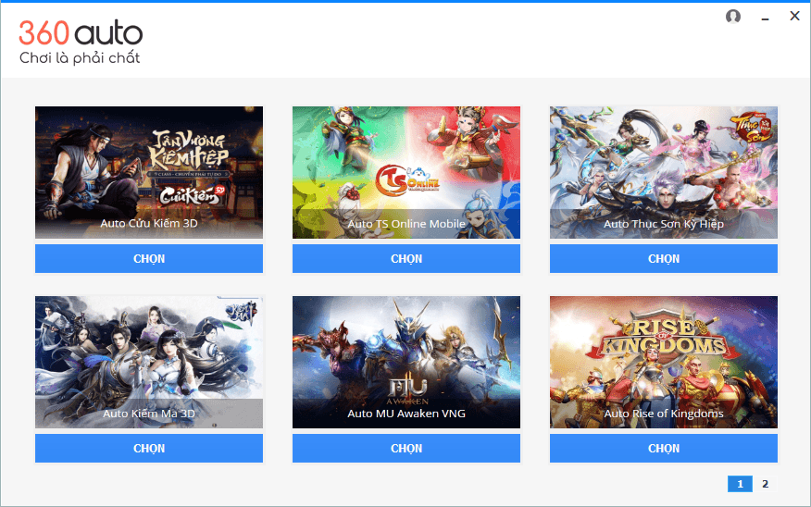This screenshot has width=811, height=507.
Task: Click CHỌN under Auto Rise of Kingdoms
Action: pyautogui.click(x=664, y=448)
